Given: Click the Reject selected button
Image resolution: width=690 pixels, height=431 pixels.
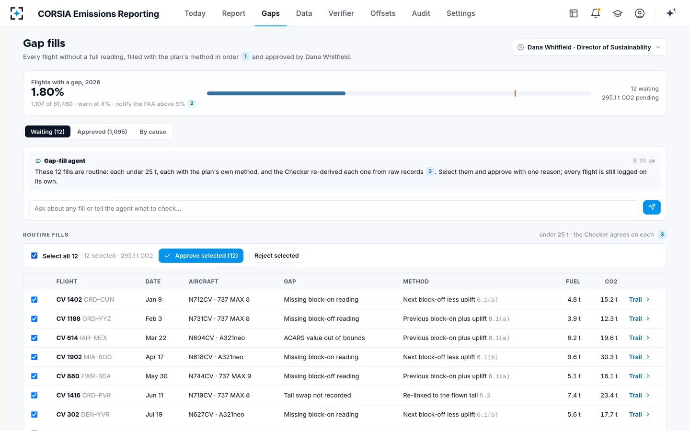Looking at the screenshot, I should coord(276,256).
